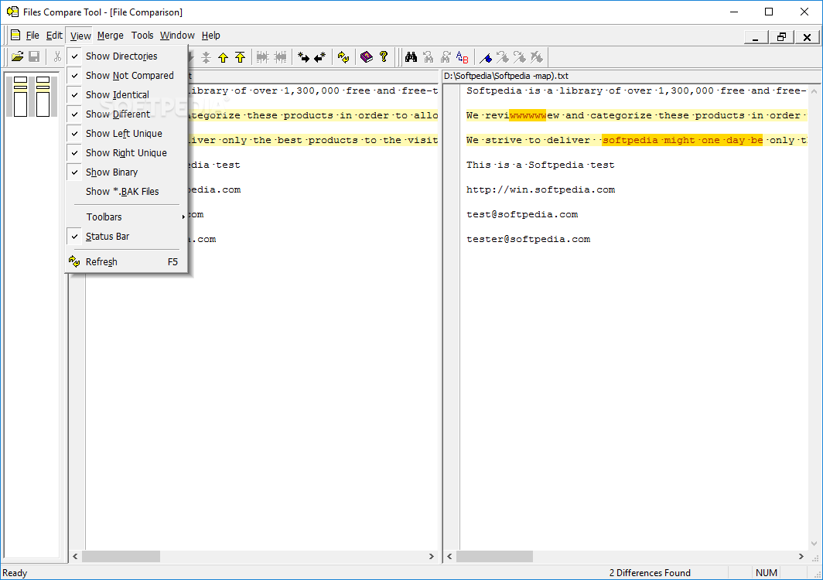Click the document icon beside File menu
This screenshot has height=580, width=823.
tap(15, 35)
